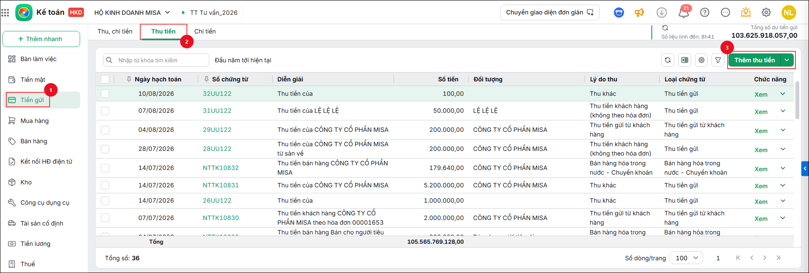Open the chat bubble messages icon

click(x=726, y=13)
